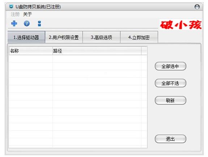Click the blue user icon in toolbar

tap(39, 23)
